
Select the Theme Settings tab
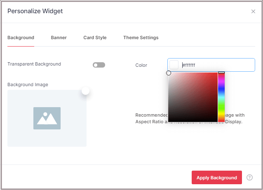tap(141, 38)
